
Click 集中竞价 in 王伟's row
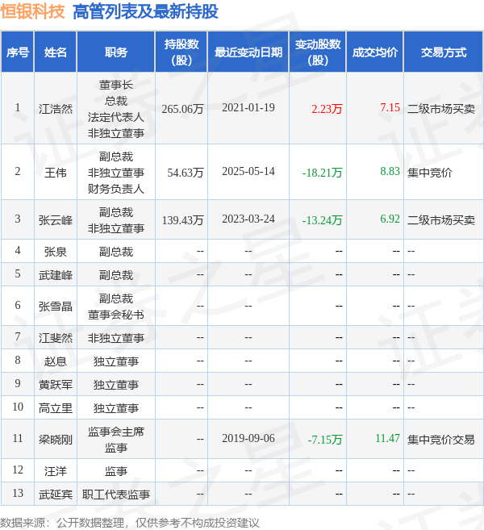[430, 173]
